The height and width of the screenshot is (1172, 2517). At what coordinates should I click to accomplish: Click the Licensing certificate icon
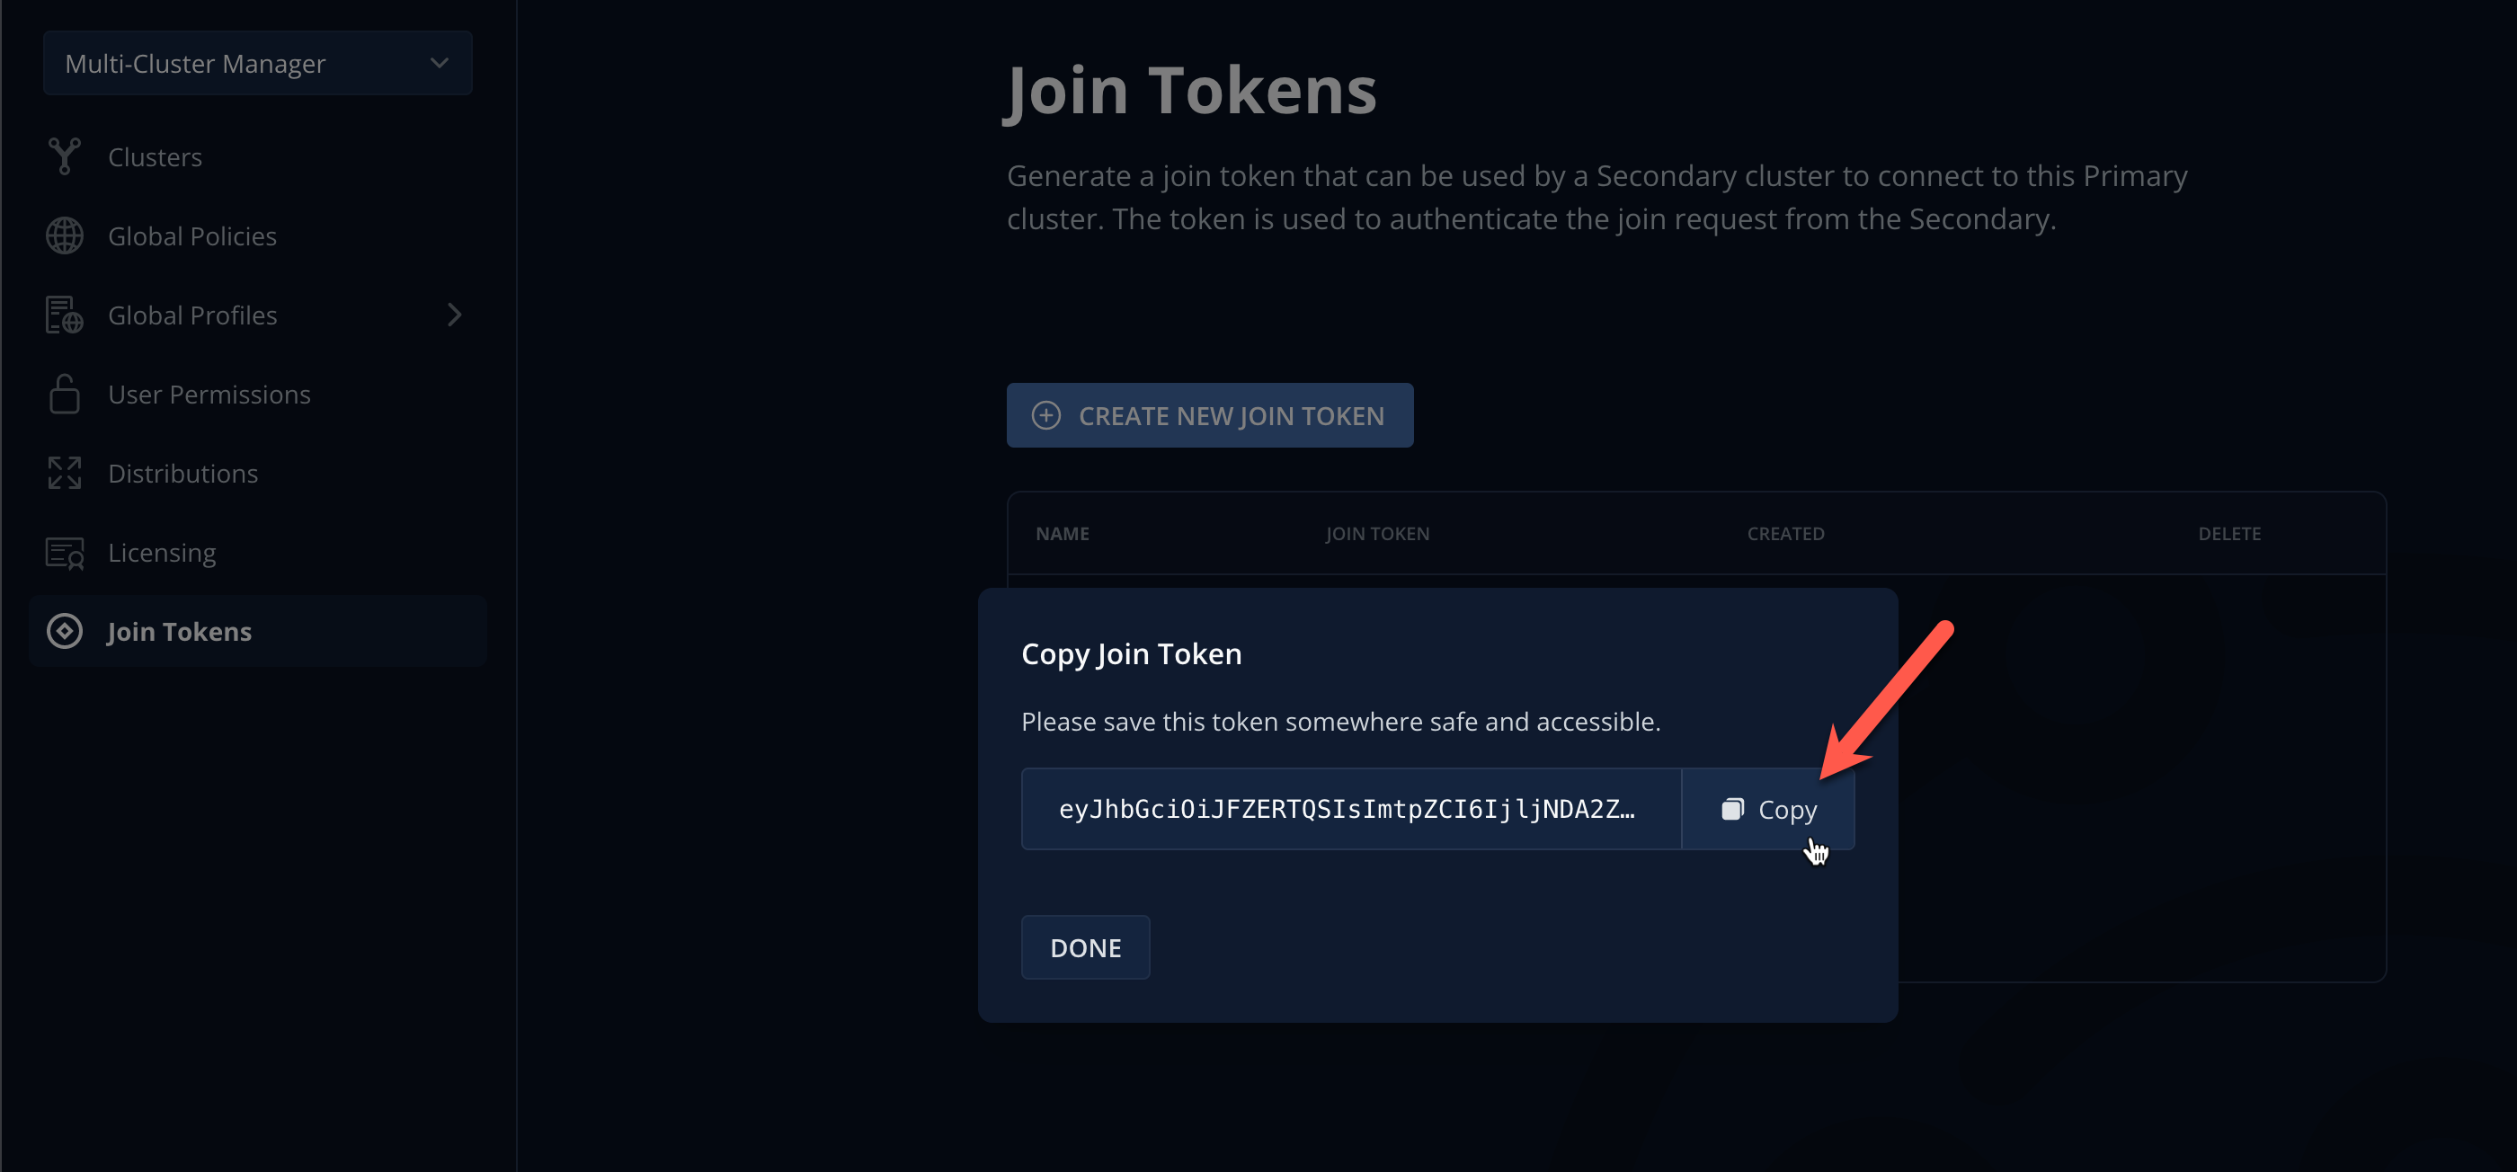[65, 553]
